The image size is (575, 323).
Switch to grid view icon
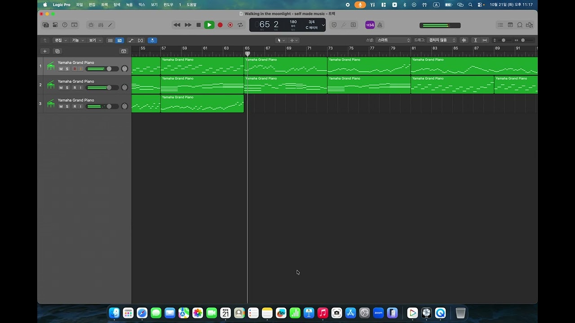point(110,40)
